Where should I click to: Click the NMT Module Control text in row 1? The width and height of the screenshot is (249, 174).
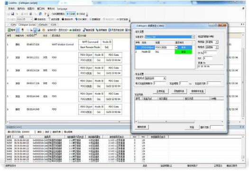[x=63, y=44]
